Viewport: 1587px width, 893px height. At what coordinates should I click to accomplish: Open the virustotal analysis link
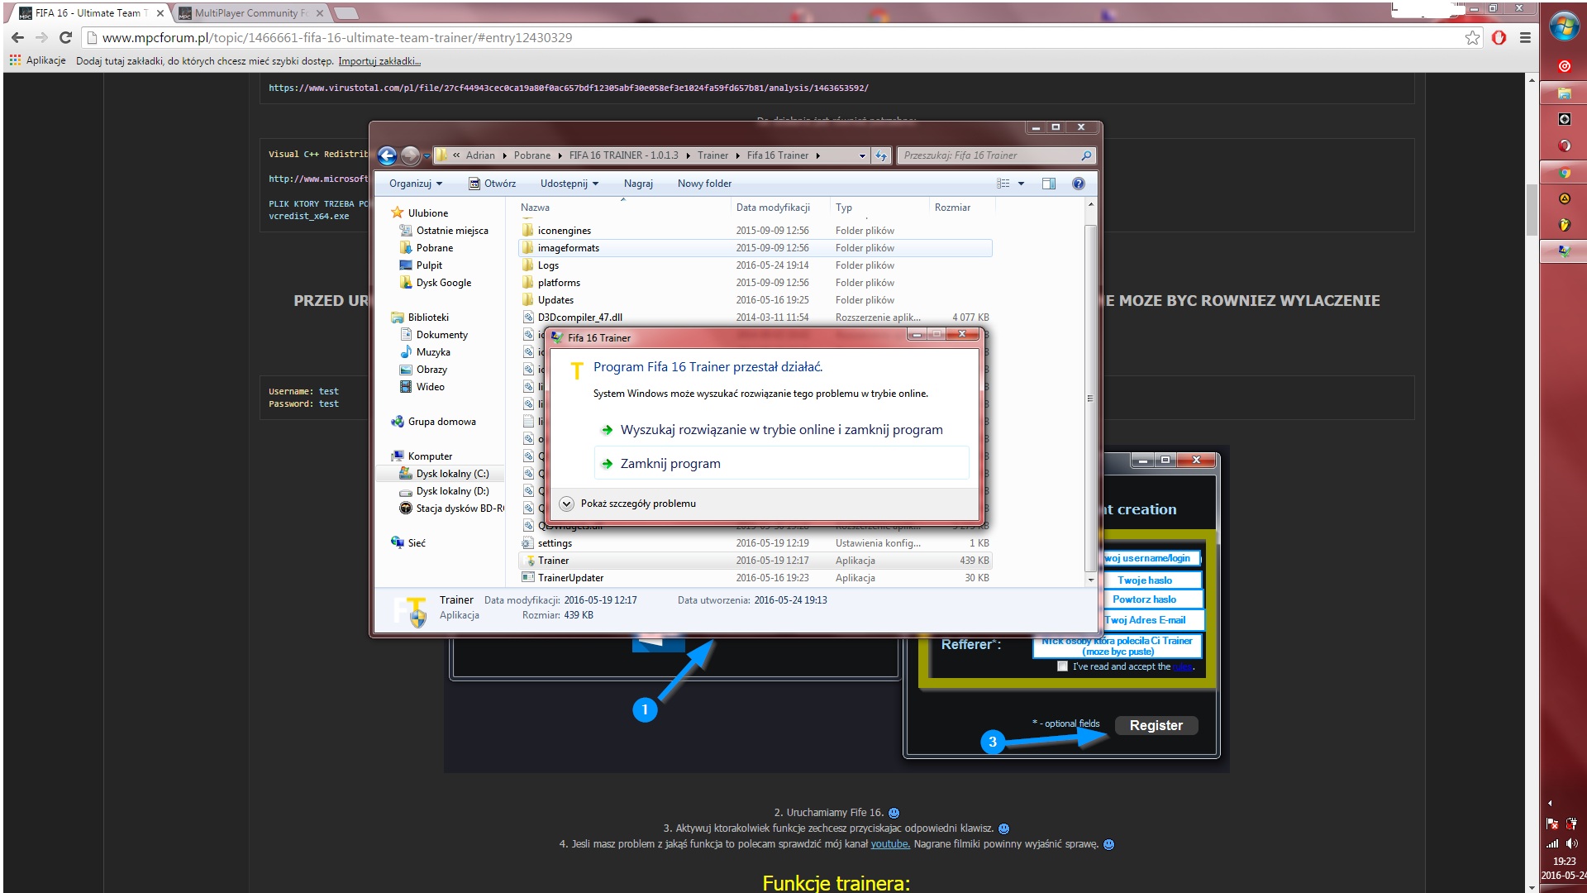pyautogui.click(x=569, y=88)
